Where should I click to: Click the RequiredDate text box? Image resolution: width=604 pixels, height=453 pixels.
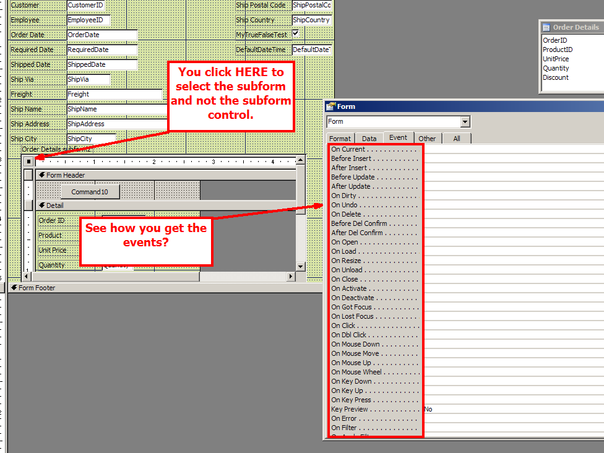[x=102, y=50]
